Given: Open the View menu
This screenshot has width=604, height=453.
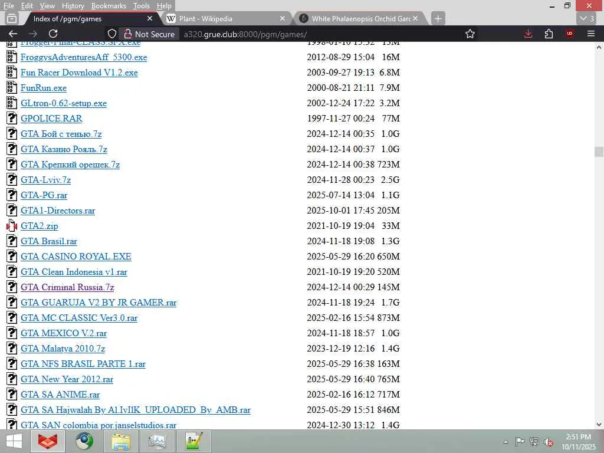Looking at the screenshot, I should click(x=47, y=6).
